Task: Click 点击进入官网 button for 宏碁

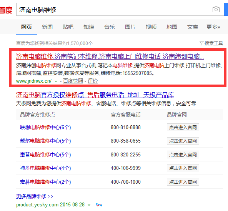Action: [183, 182]
